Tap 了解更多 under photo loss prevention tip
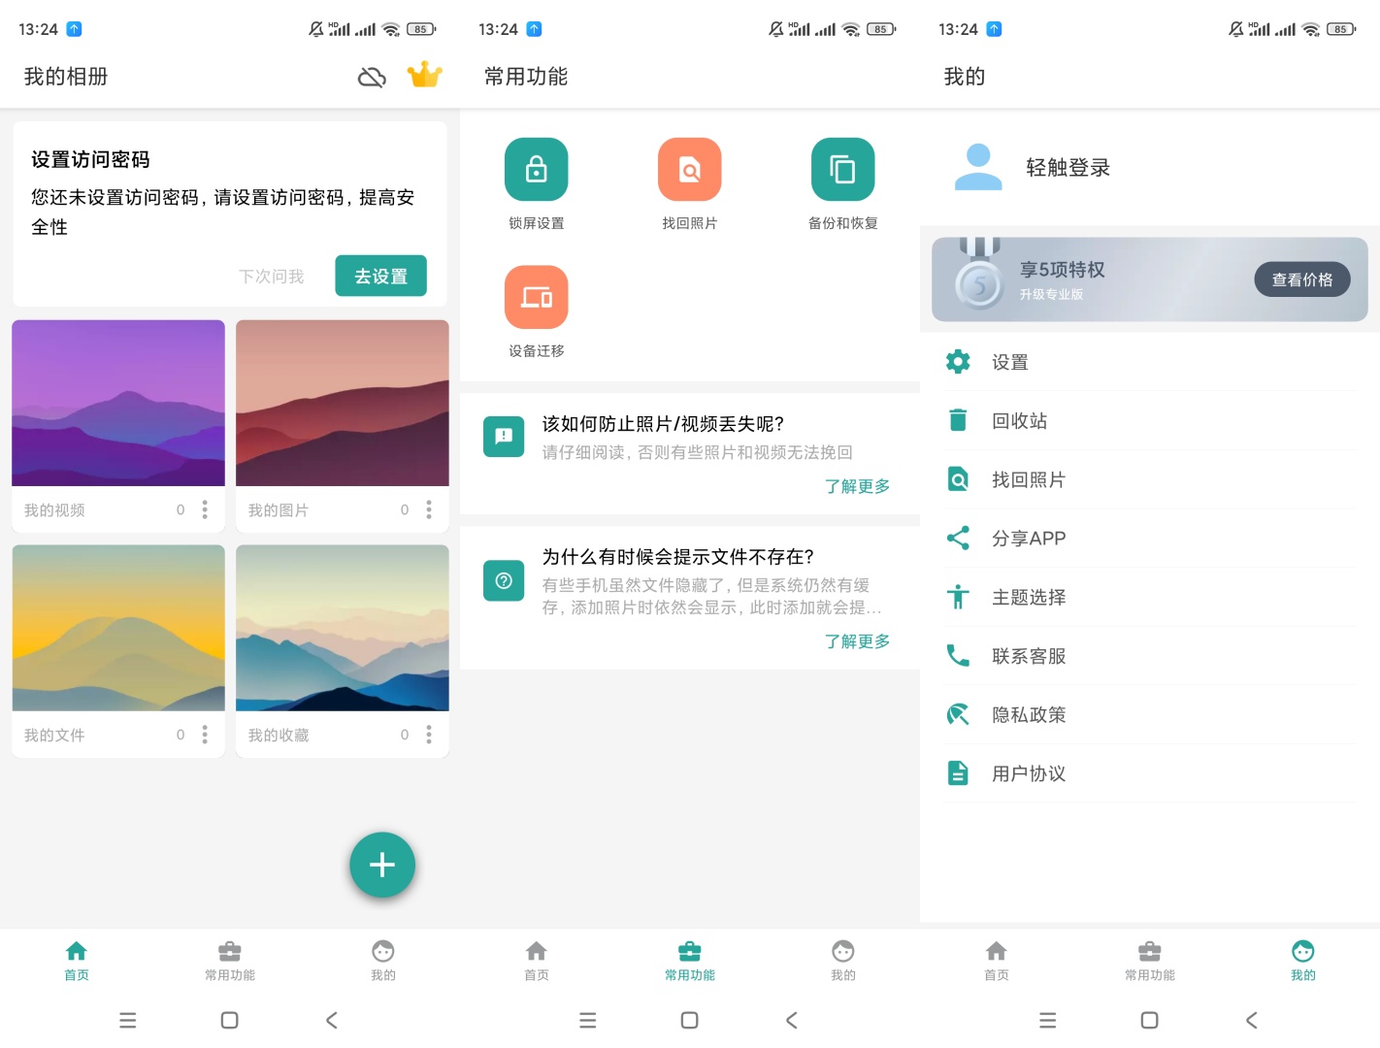 tap(857, 486)
